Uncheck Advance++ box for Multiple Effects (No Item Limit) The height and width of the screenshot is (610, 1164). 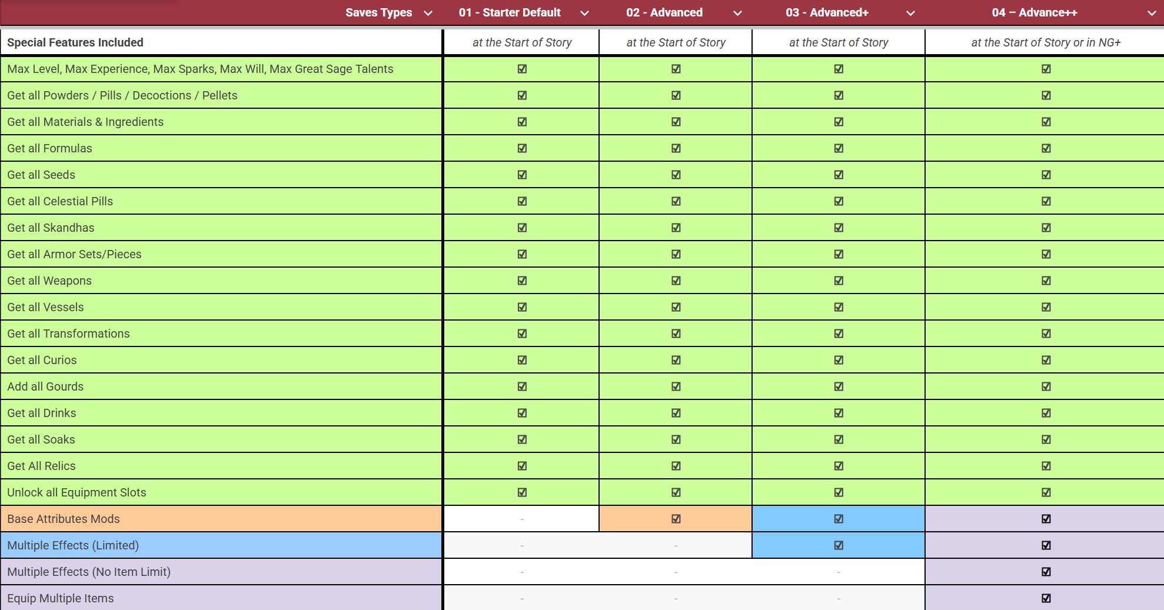tap(1046, 572)
